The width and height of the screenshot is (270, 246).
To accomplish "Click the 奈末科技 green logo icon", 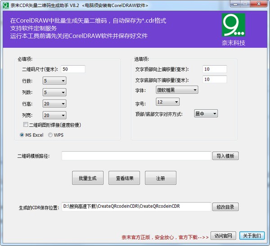I will pos(236,25).
